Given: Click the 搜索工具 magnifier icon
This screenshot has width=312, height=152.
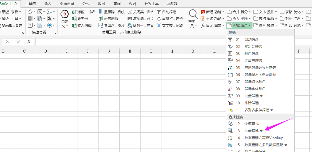Looking at the screenshot, I should [x=193, y=14].
